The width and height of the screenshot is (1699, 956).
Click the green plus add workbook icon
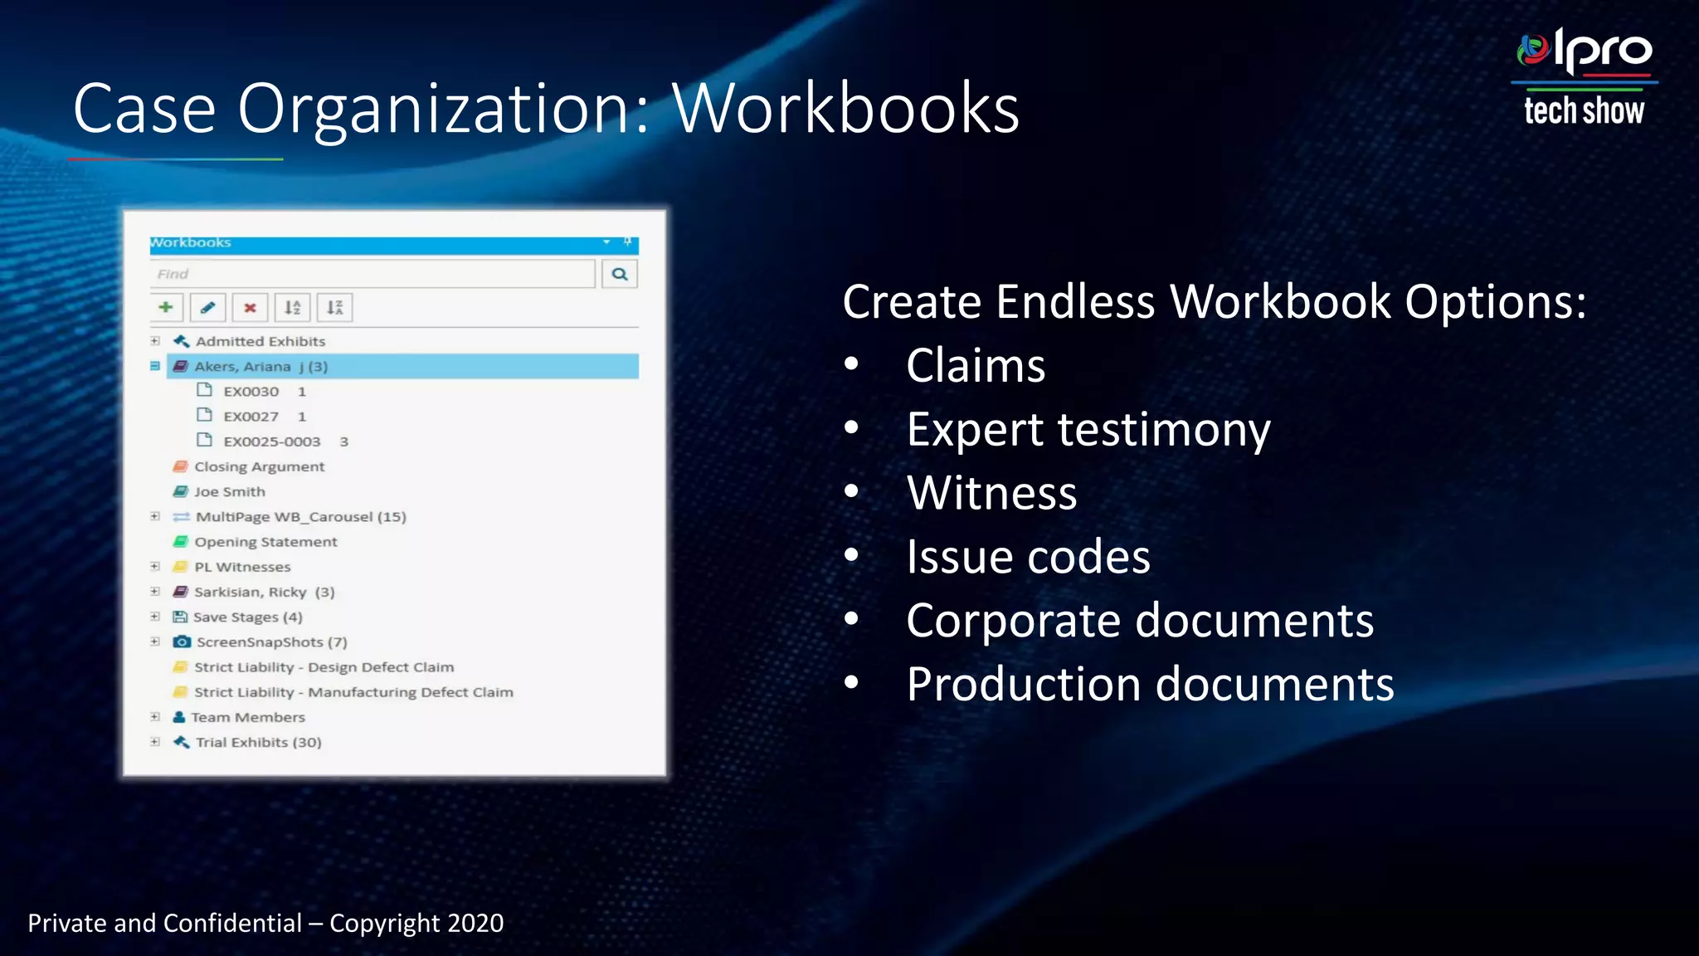tap(166, 308)
